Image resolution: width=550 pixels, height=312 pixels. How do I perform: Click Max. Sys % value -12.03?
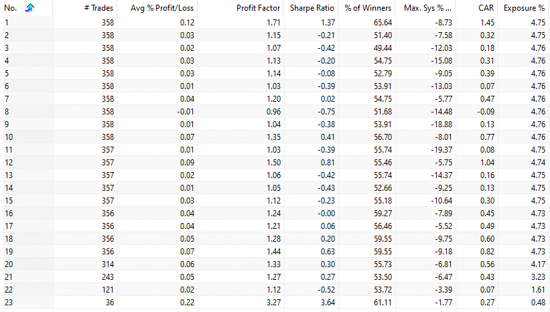(x=441, y=48)
